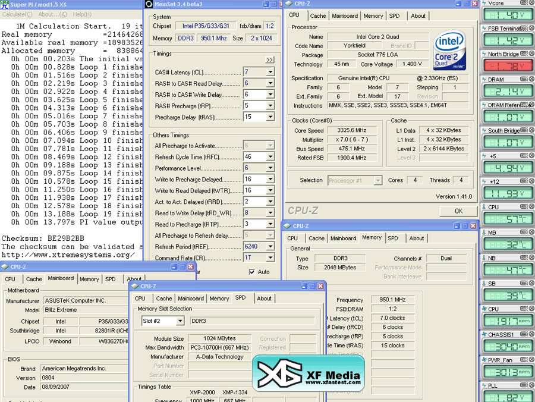Click the 'Checksum: BE29B2BB' line in Super PI

tap(43, 238)
